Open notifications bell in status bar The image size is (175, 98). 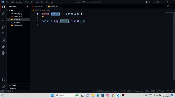[172, 91]
